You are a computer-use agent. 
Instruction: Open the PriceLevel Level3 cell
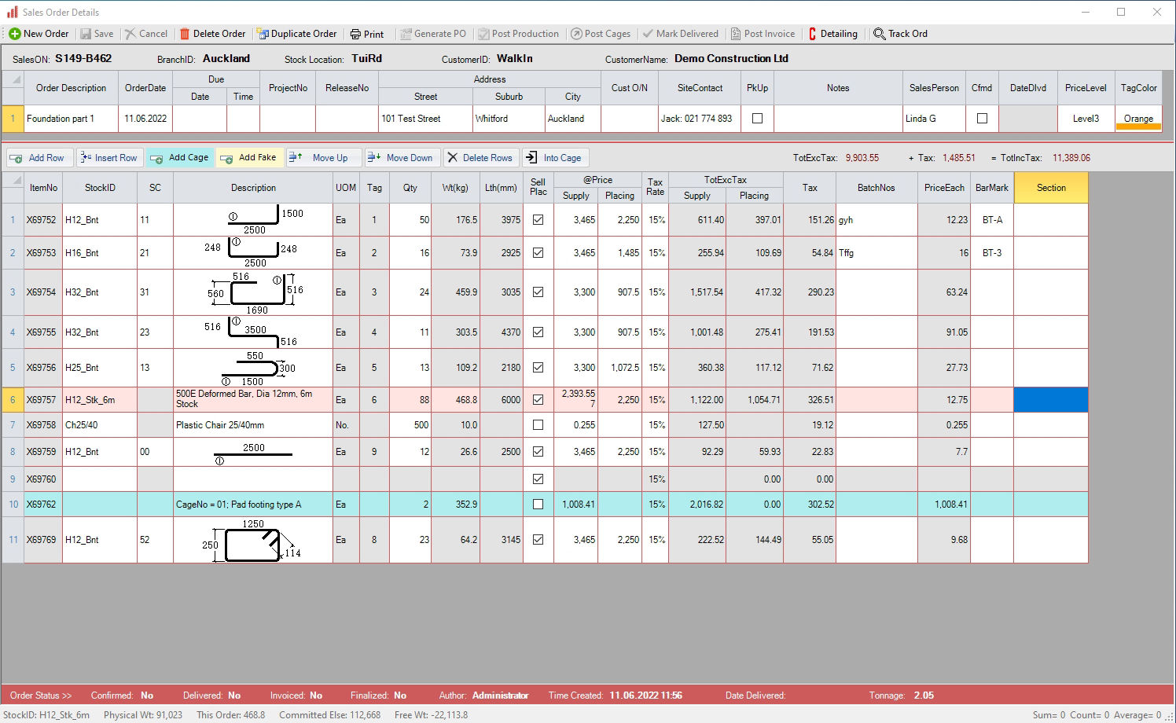1085,119
